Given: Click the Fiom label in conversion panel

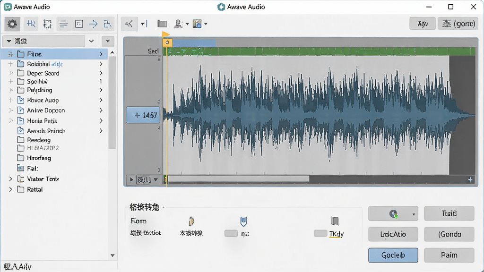Looking at the screenshot, I should (x=138, y=221).
